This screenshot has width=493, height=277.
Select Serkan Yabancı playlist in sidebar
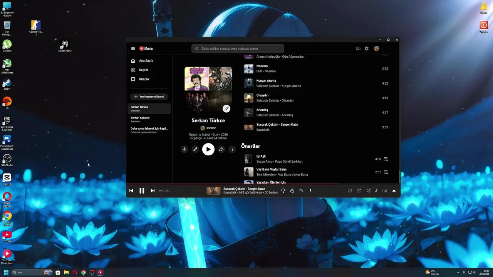pos(149,119)
